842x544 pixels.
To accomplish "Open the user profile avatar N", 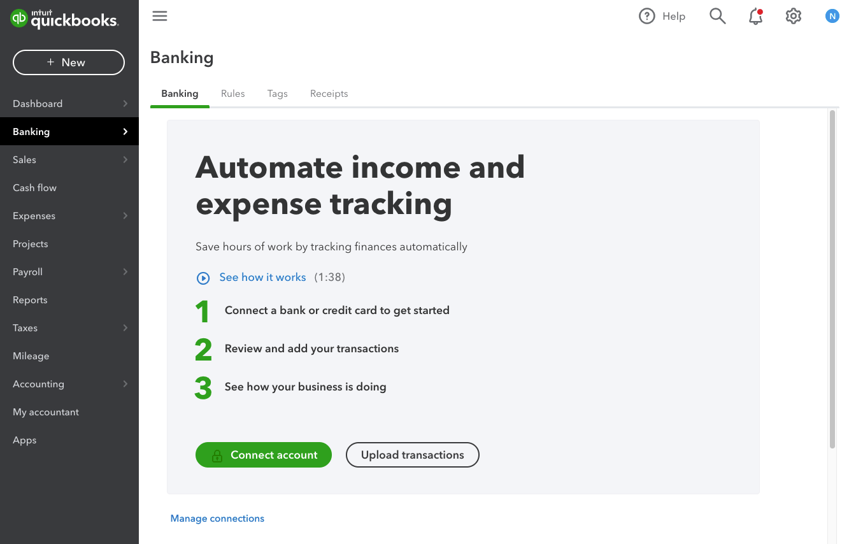I will click(x=832, y=17).
